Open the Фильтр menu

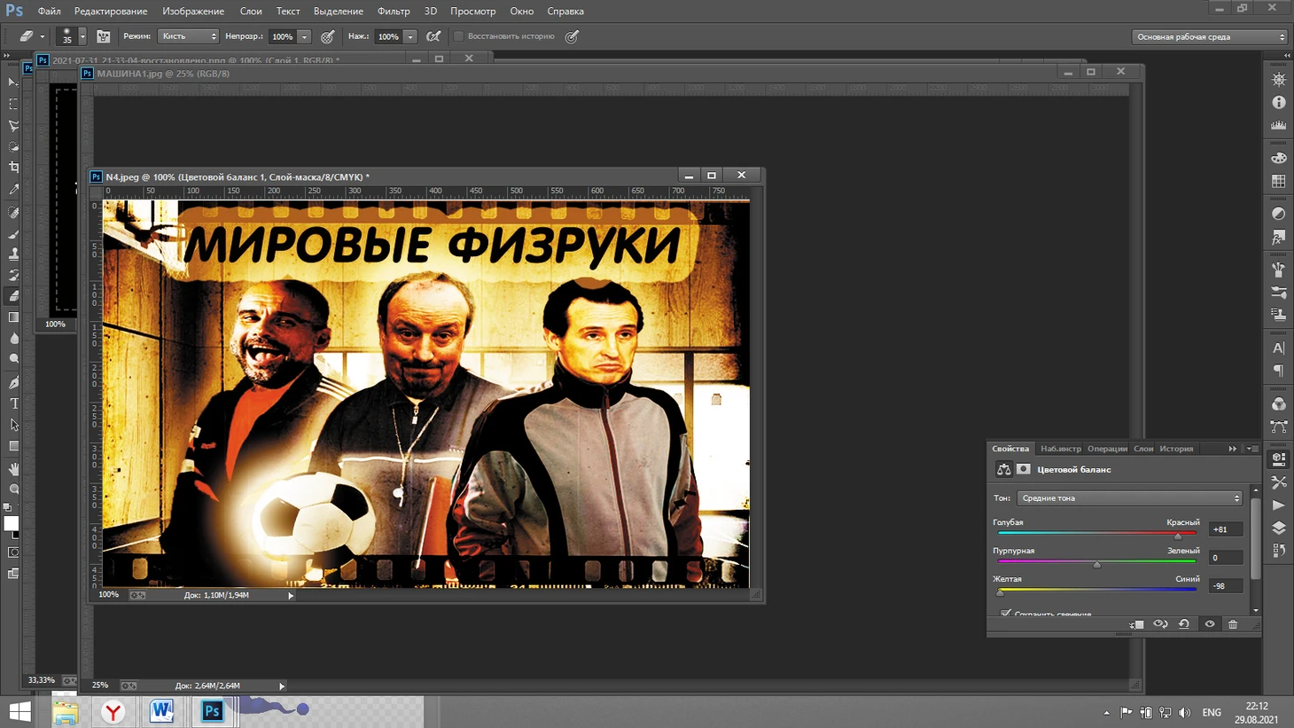pyautogui.click(x=394, y=11)
